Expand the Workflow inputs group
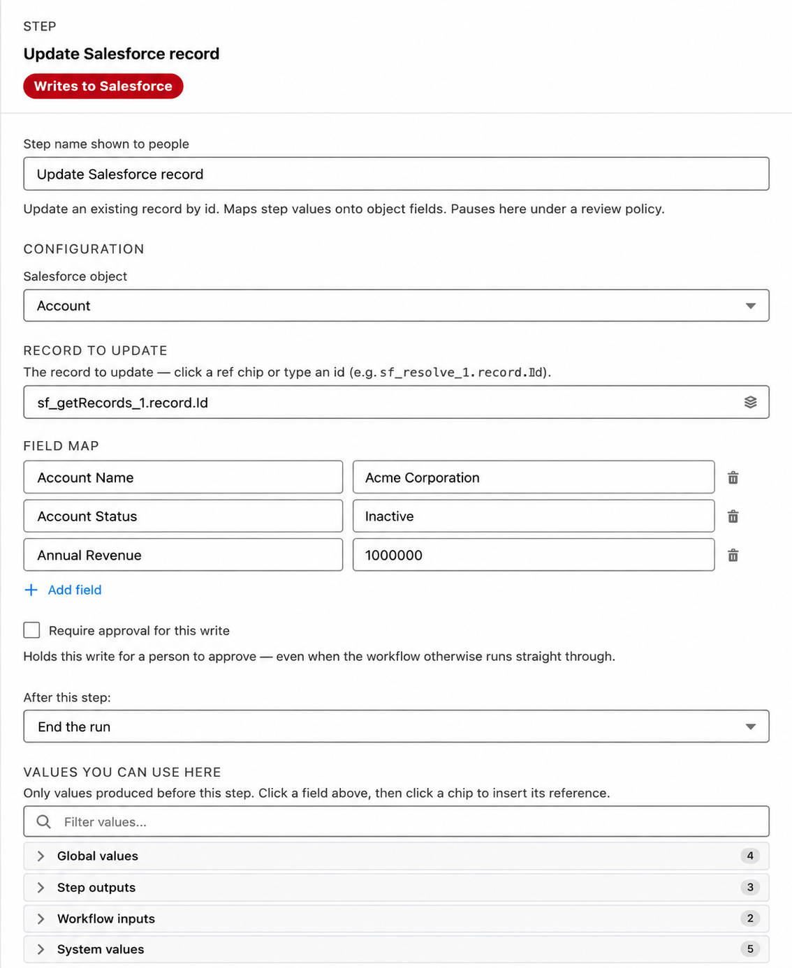The width and height of the screenshot is (792, 968). pyautogui.click(x=396, y=918)
